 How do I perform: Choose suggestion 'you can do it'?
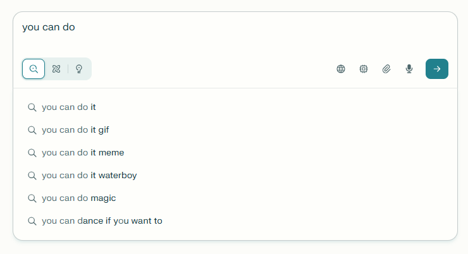point(69,107)
